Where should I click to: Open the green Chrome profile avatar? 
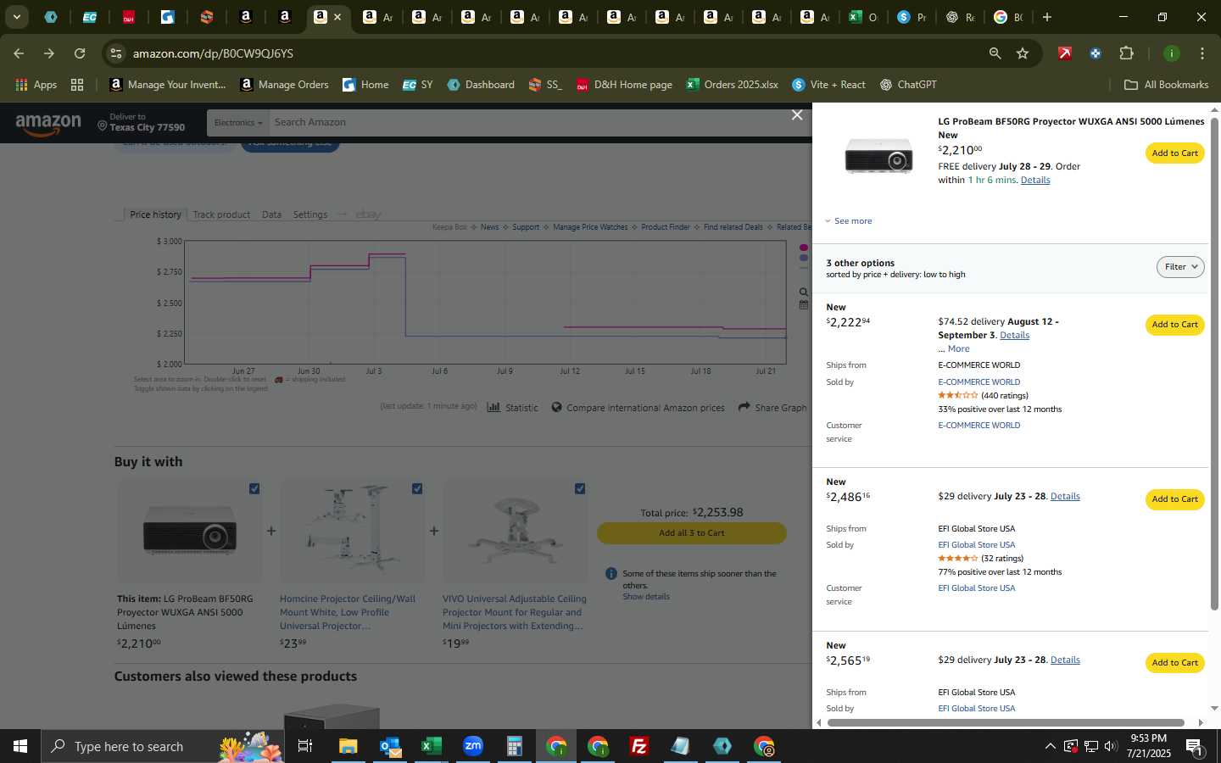click(x=1171, y=53)
